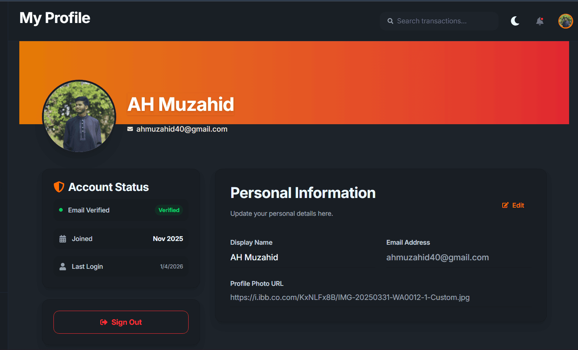Click the '1/4/2026' last login date
This screenshot has width=578, height=350.
172,267
